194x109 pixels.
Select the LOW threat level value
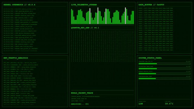(x=140, y=104)
